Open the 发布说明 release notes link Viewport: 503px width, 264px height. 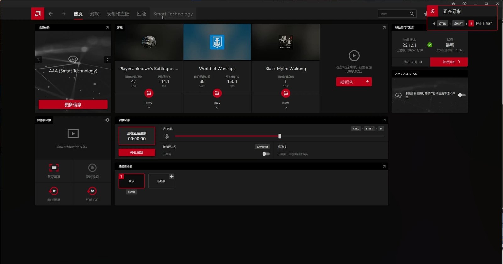413,62
